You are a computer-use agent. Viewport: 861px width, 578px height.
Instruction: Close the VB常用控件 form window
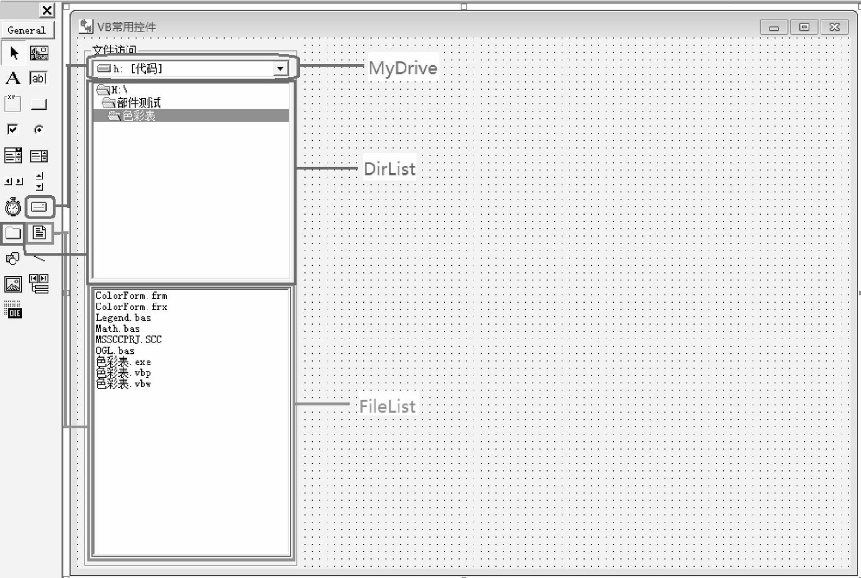[835, 27]
